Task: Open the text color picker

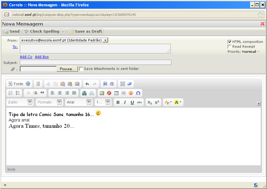Action: pos(168,102)
